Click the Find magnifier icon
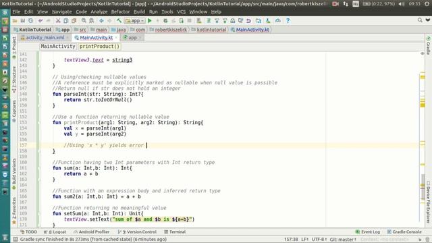432x243 pixels. coord(84,21)
